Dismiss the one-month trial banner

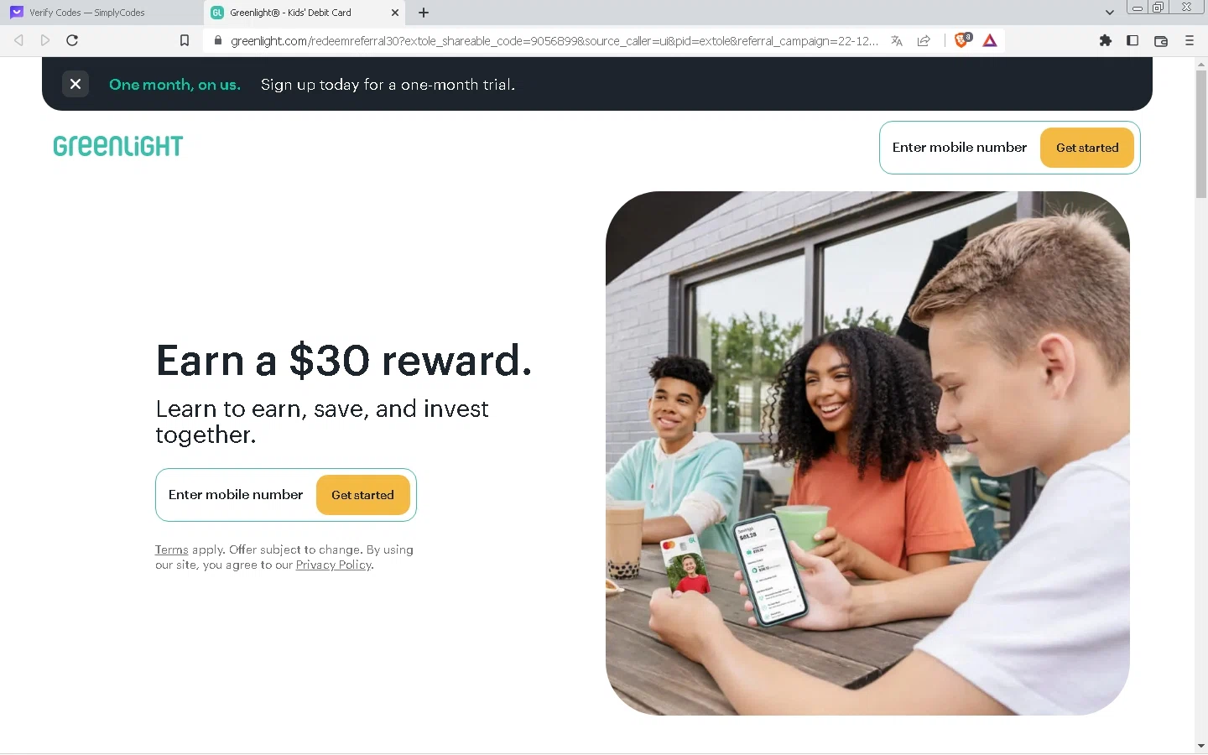click(75, 84)
